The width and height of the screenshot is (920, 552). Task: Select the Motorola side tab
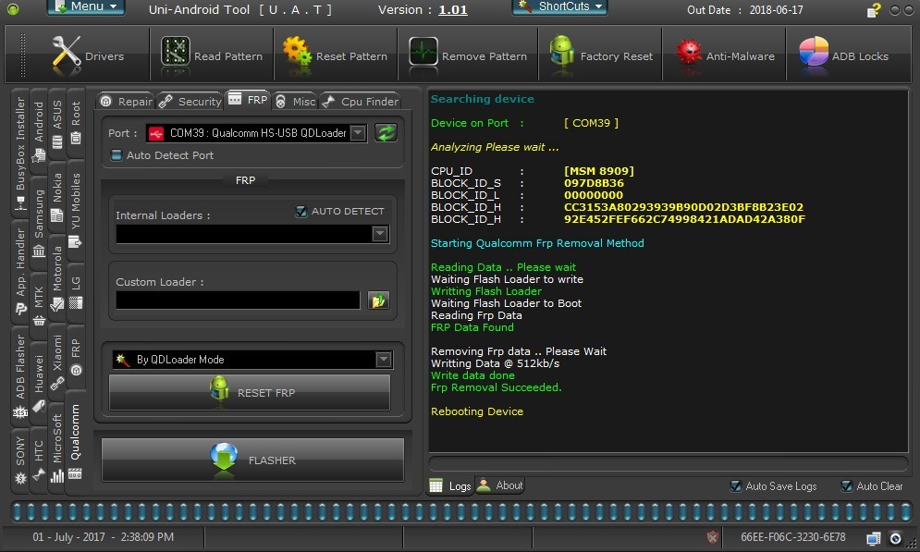pyautogui.click(x=57, y=277)
